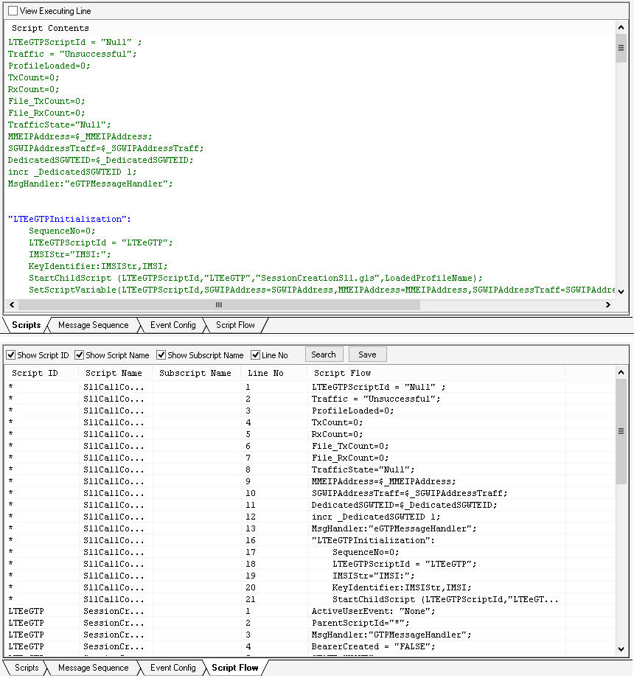This screenshot has width=634, height=681.
Task: Click scroll-down arrow of Script Flow table
Action: (621, 648)
